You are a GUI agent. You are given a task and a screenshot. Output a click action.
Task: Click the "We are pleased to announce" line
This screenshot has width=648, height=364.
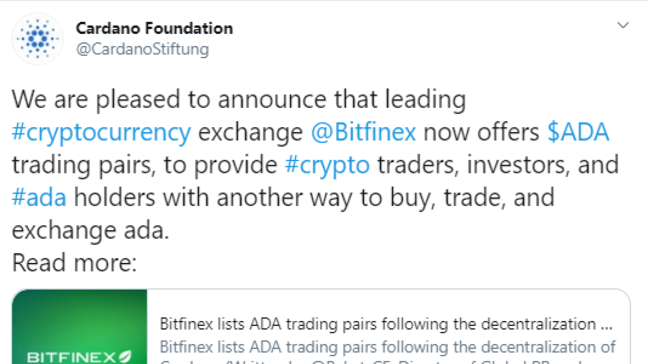click(239, 100)
